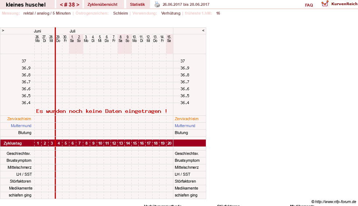Click left Zervixschleim row label

[19, 119]
